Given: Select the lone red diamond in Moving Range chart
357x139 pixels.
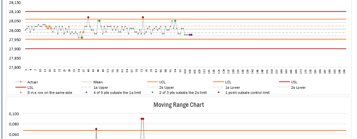Looking at the screenshot, I should coord(96,129).
